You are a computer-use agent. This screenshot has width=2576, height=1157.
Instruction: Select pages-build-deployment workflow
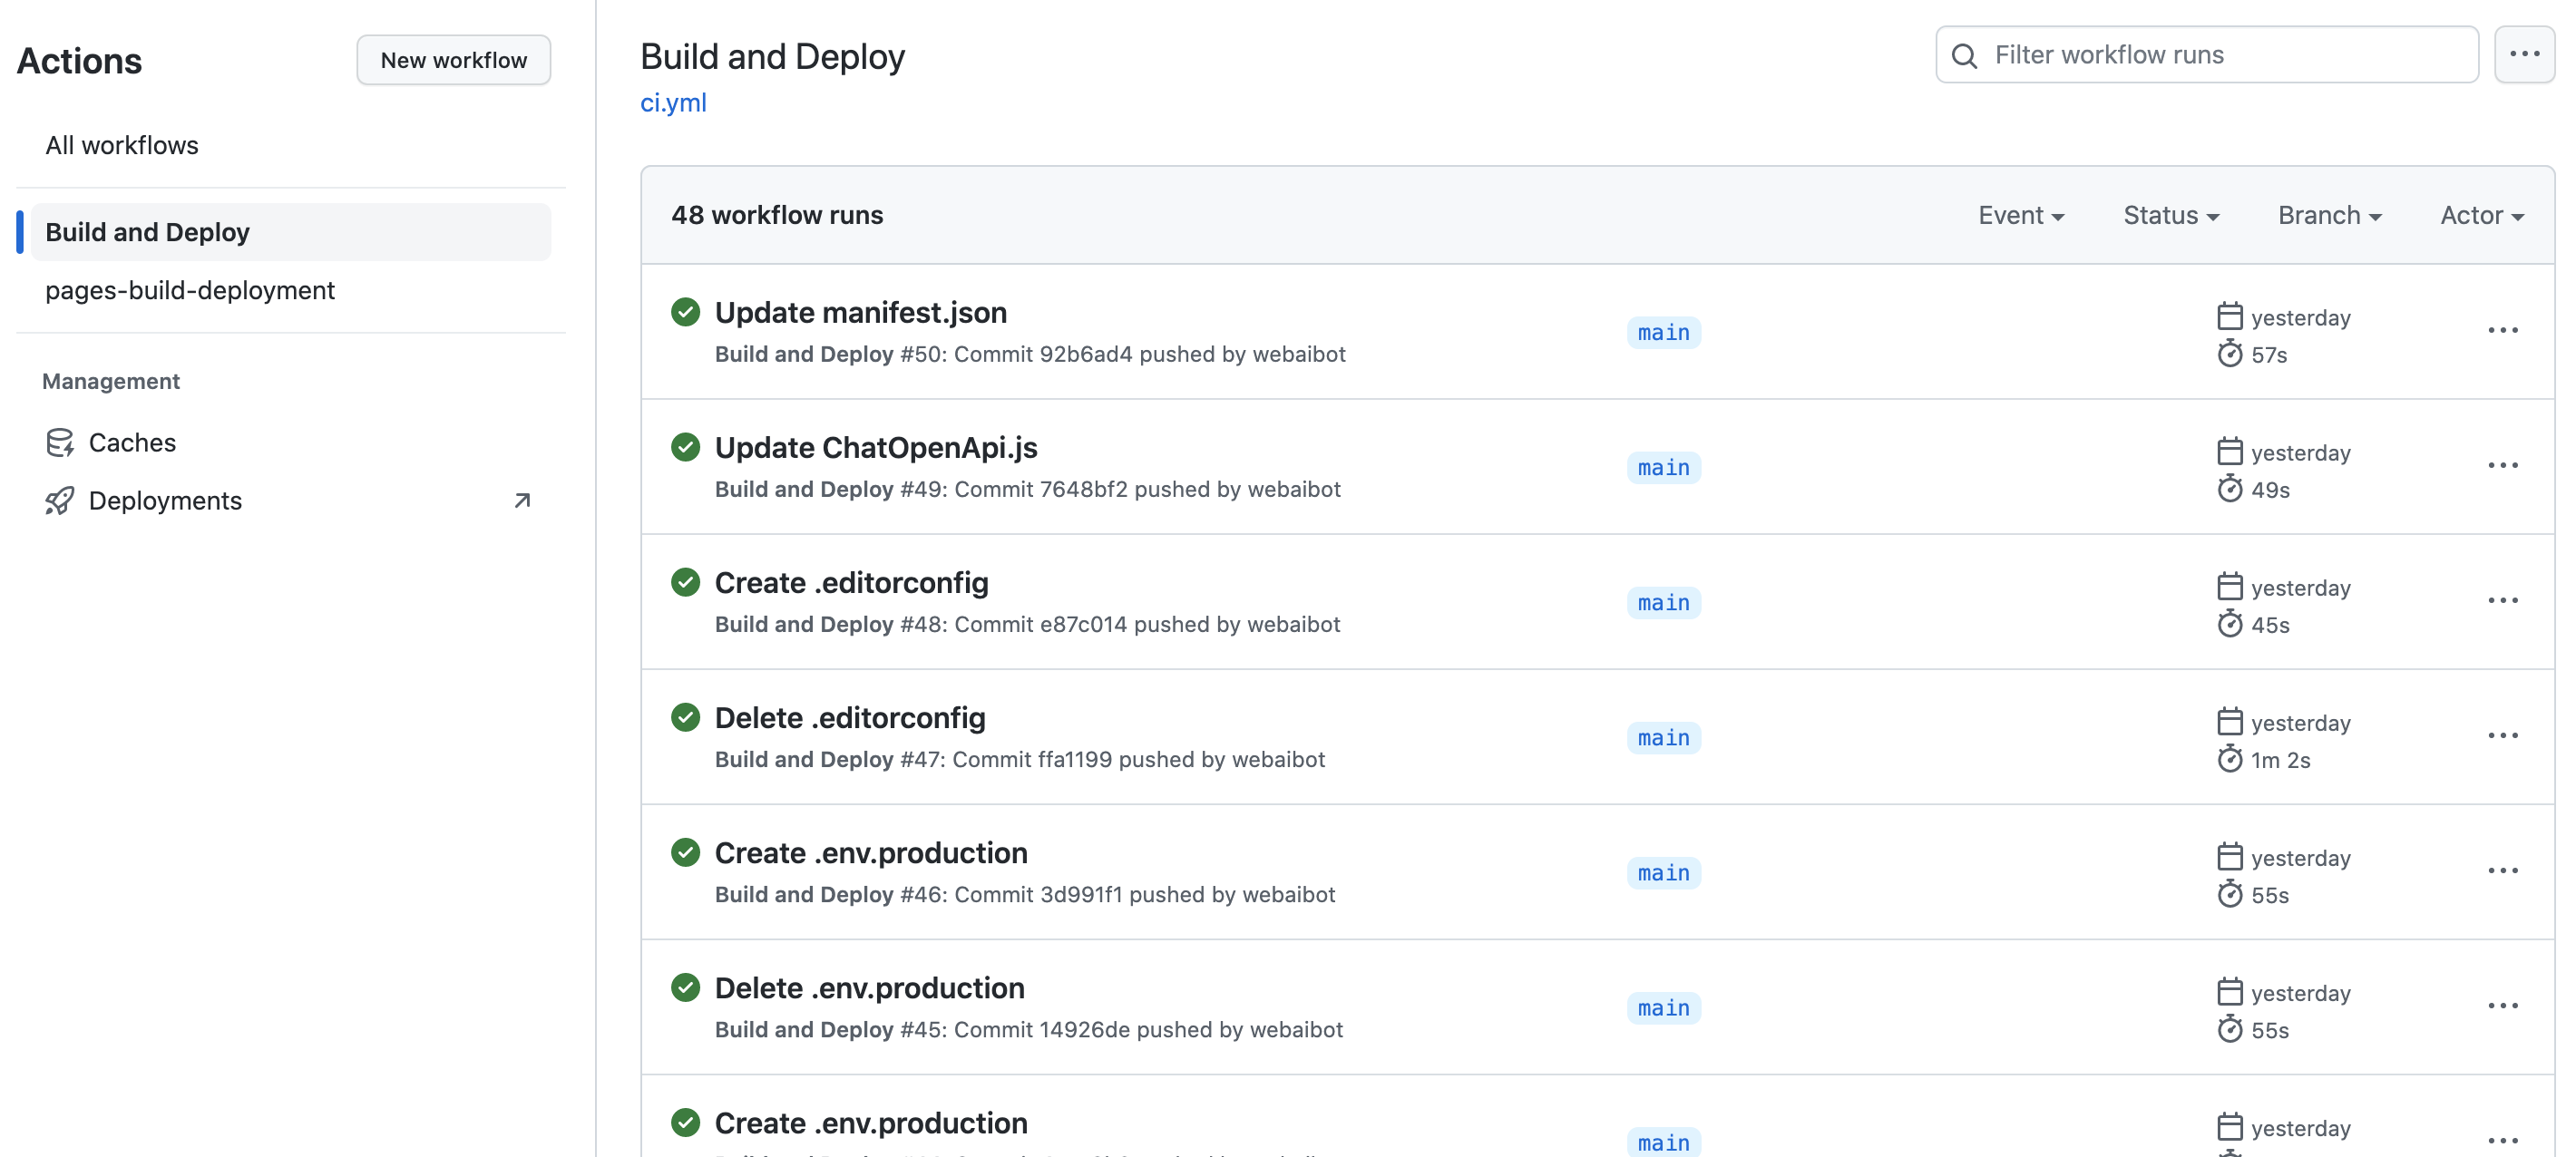click(x=190, y=290)
